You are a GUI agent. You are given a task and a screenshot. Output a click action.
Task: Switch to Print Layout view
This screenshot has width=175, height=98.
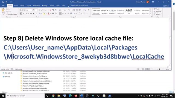[143, 69]
